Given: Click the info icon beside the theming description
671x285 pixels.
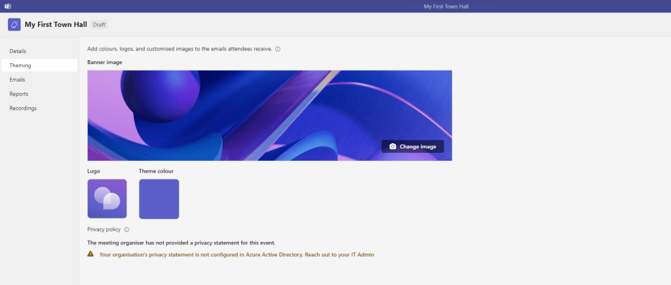Looking at the screenshot, I should (278, 49).
